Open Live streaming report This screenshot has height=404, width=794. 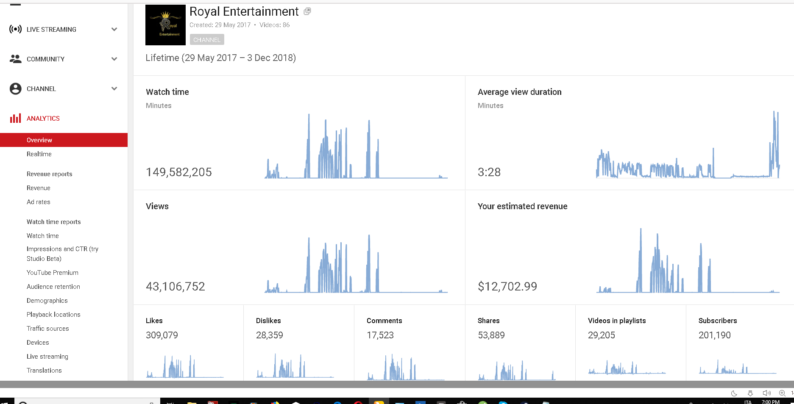[47, 357]
